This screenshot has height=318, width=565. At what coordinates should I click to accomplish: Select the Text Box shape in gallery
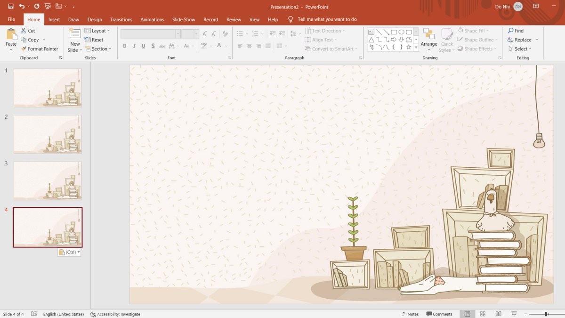coord(371,32)
